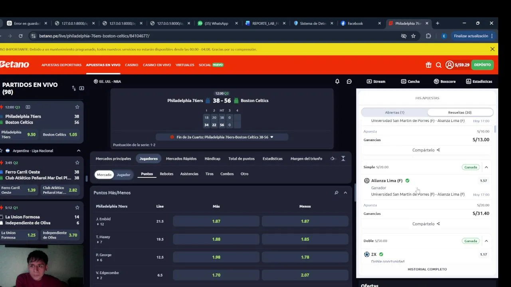Pin the Puntos Más/Menos market
511x287 pixels.
point(337,193)
